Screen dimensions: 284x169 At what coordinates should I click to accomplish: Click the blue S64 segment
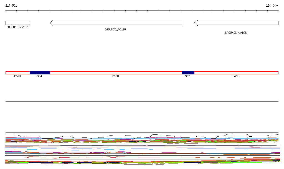click(x=40, y=73)
